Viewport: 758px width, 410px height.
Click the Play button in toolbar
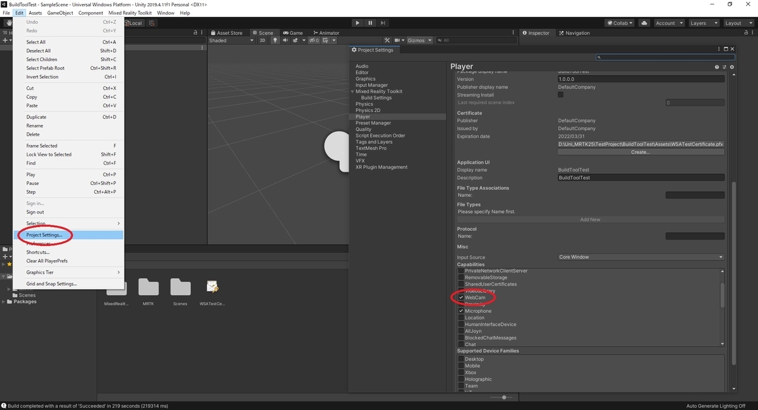pos(357,23)
